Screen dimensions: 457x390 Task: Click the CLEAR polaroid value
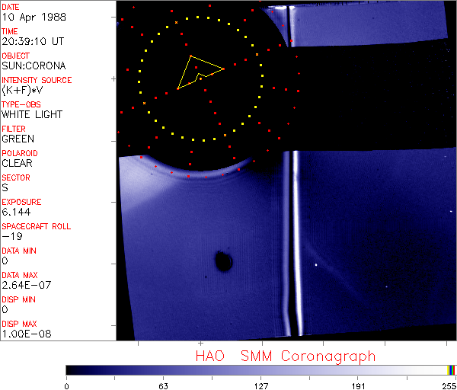(17, 163)
